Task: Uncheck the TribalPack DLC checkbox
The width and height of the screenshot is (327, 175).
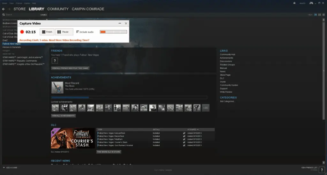Action: (x=184, y=139)
